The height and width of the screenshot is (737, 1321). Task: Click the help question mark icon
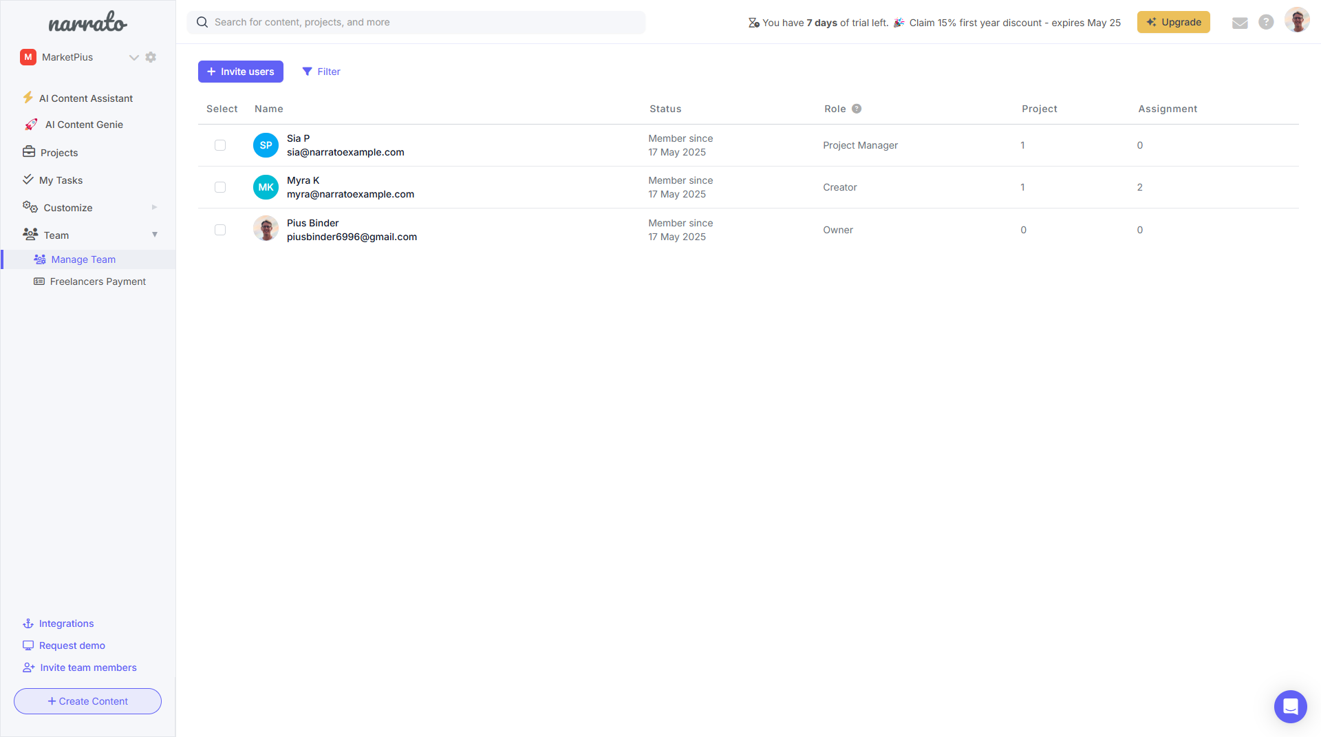[x=1266, y=22]
